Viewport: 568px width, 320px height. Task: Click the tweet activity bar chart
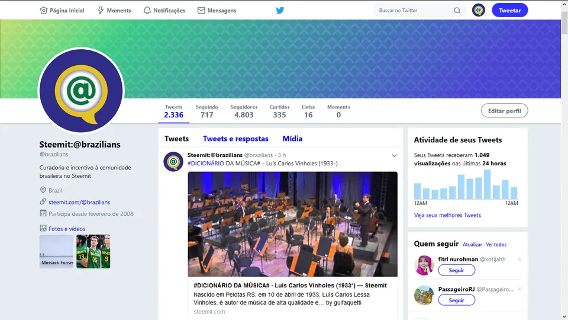pos(466,184)
